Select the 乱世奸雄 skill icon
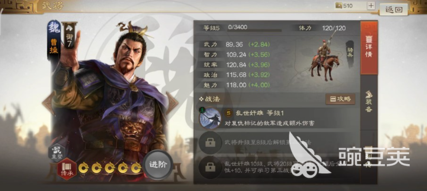This screenshot has height=191, width=427. 210,118
